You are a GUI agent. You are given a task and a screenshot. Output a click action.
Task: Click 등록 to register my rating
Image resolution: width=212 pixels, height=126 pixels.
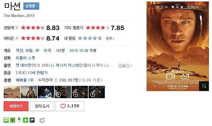(x=110, y=38)
